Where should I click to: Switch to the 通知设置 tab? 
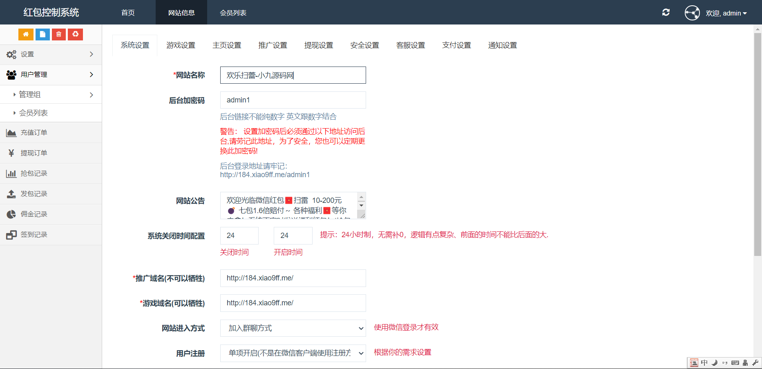503,45
